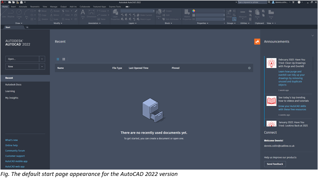The image size is (318, 178).
Task: Expand the Block panel flyout
Action: [168, 23]
